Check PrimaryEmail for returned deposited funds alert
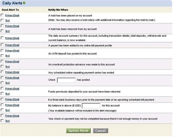173x137 pixels. pyautogui.click(x=2, y=89)
